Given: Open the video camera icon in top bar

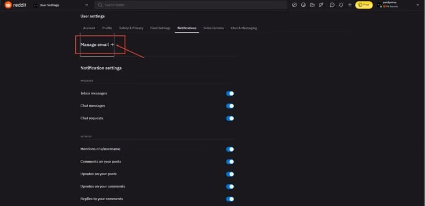Looking at the screenshot, I should tap(312, 5).
